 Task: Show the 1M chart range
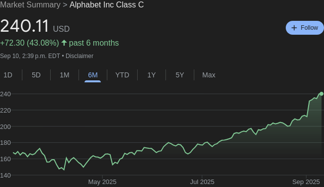(x=65, y=75)
